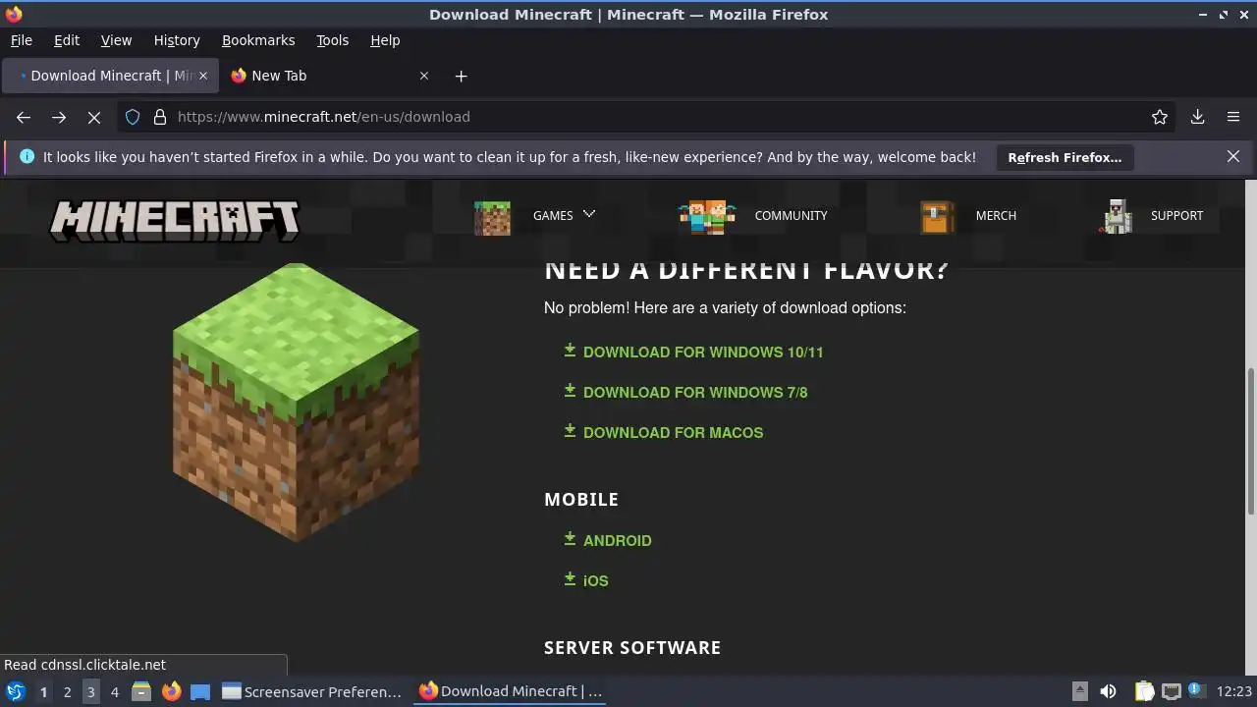The image size is (1257, 707).
Task: Close the Download Minecraft tab
Action: pyautogui.click(x=204, y=76)
